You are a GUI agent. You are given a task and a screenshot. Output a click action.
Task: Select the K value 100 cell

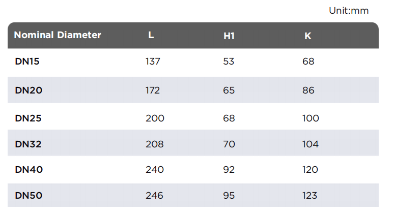(311, 118)
